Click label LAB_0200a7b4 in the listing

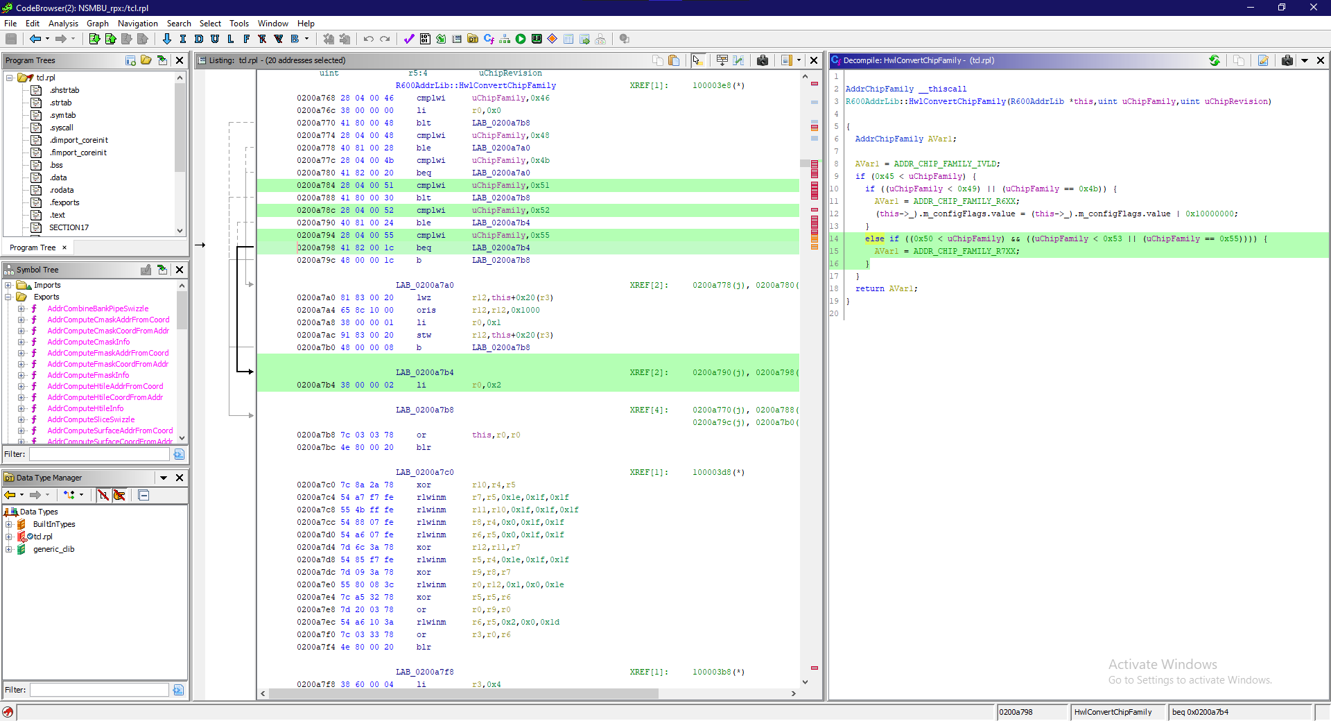click(424, 373)
